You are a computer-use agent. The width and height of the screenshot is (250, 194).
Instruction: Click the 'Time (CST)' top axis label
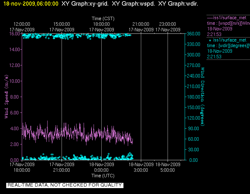[x=103, y=19]
